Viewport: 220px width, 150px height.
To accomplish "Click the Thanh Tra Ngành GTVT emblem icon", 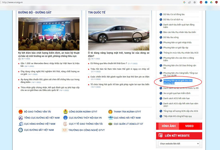I will click(x=110, y=112).
